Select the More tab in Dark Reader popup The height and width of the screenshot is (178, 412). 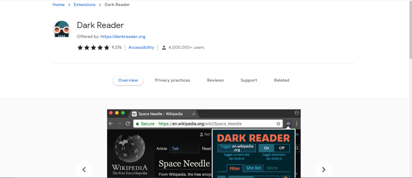tap(272, 168)
